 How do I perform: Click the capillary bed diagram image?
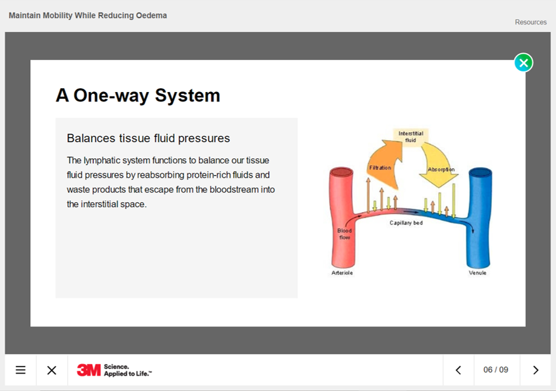point(411,202)
